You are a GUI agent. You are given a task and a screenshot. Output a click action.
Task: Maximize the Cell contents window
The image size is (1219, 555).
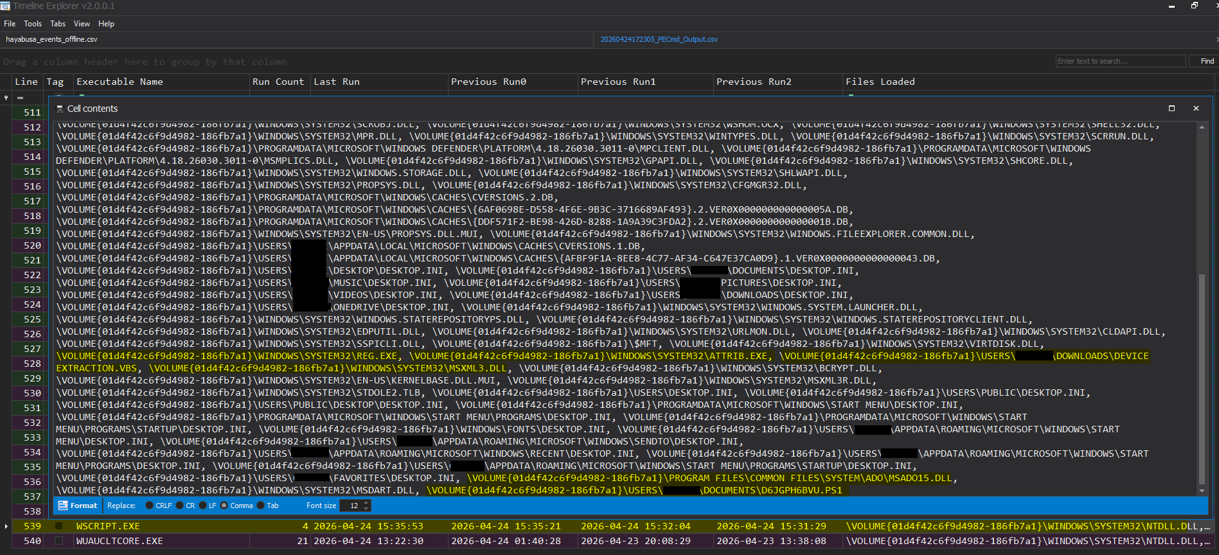[1171, 109]
